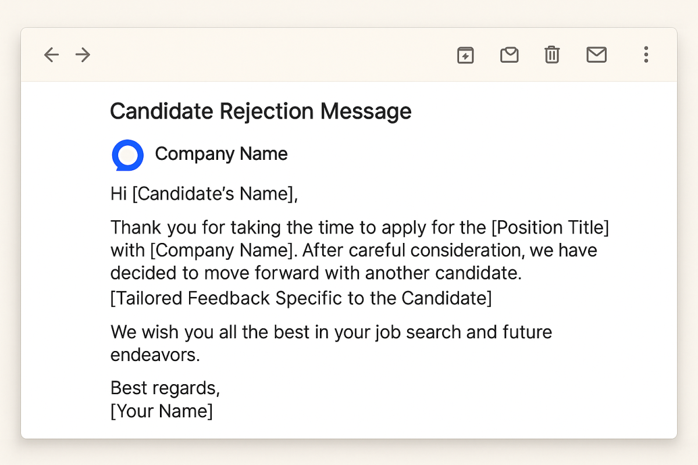The height and width of the screenshot is (465, 698).
Task: Click the greeting line starting with Hi
Action: click(x=203, y=194)
